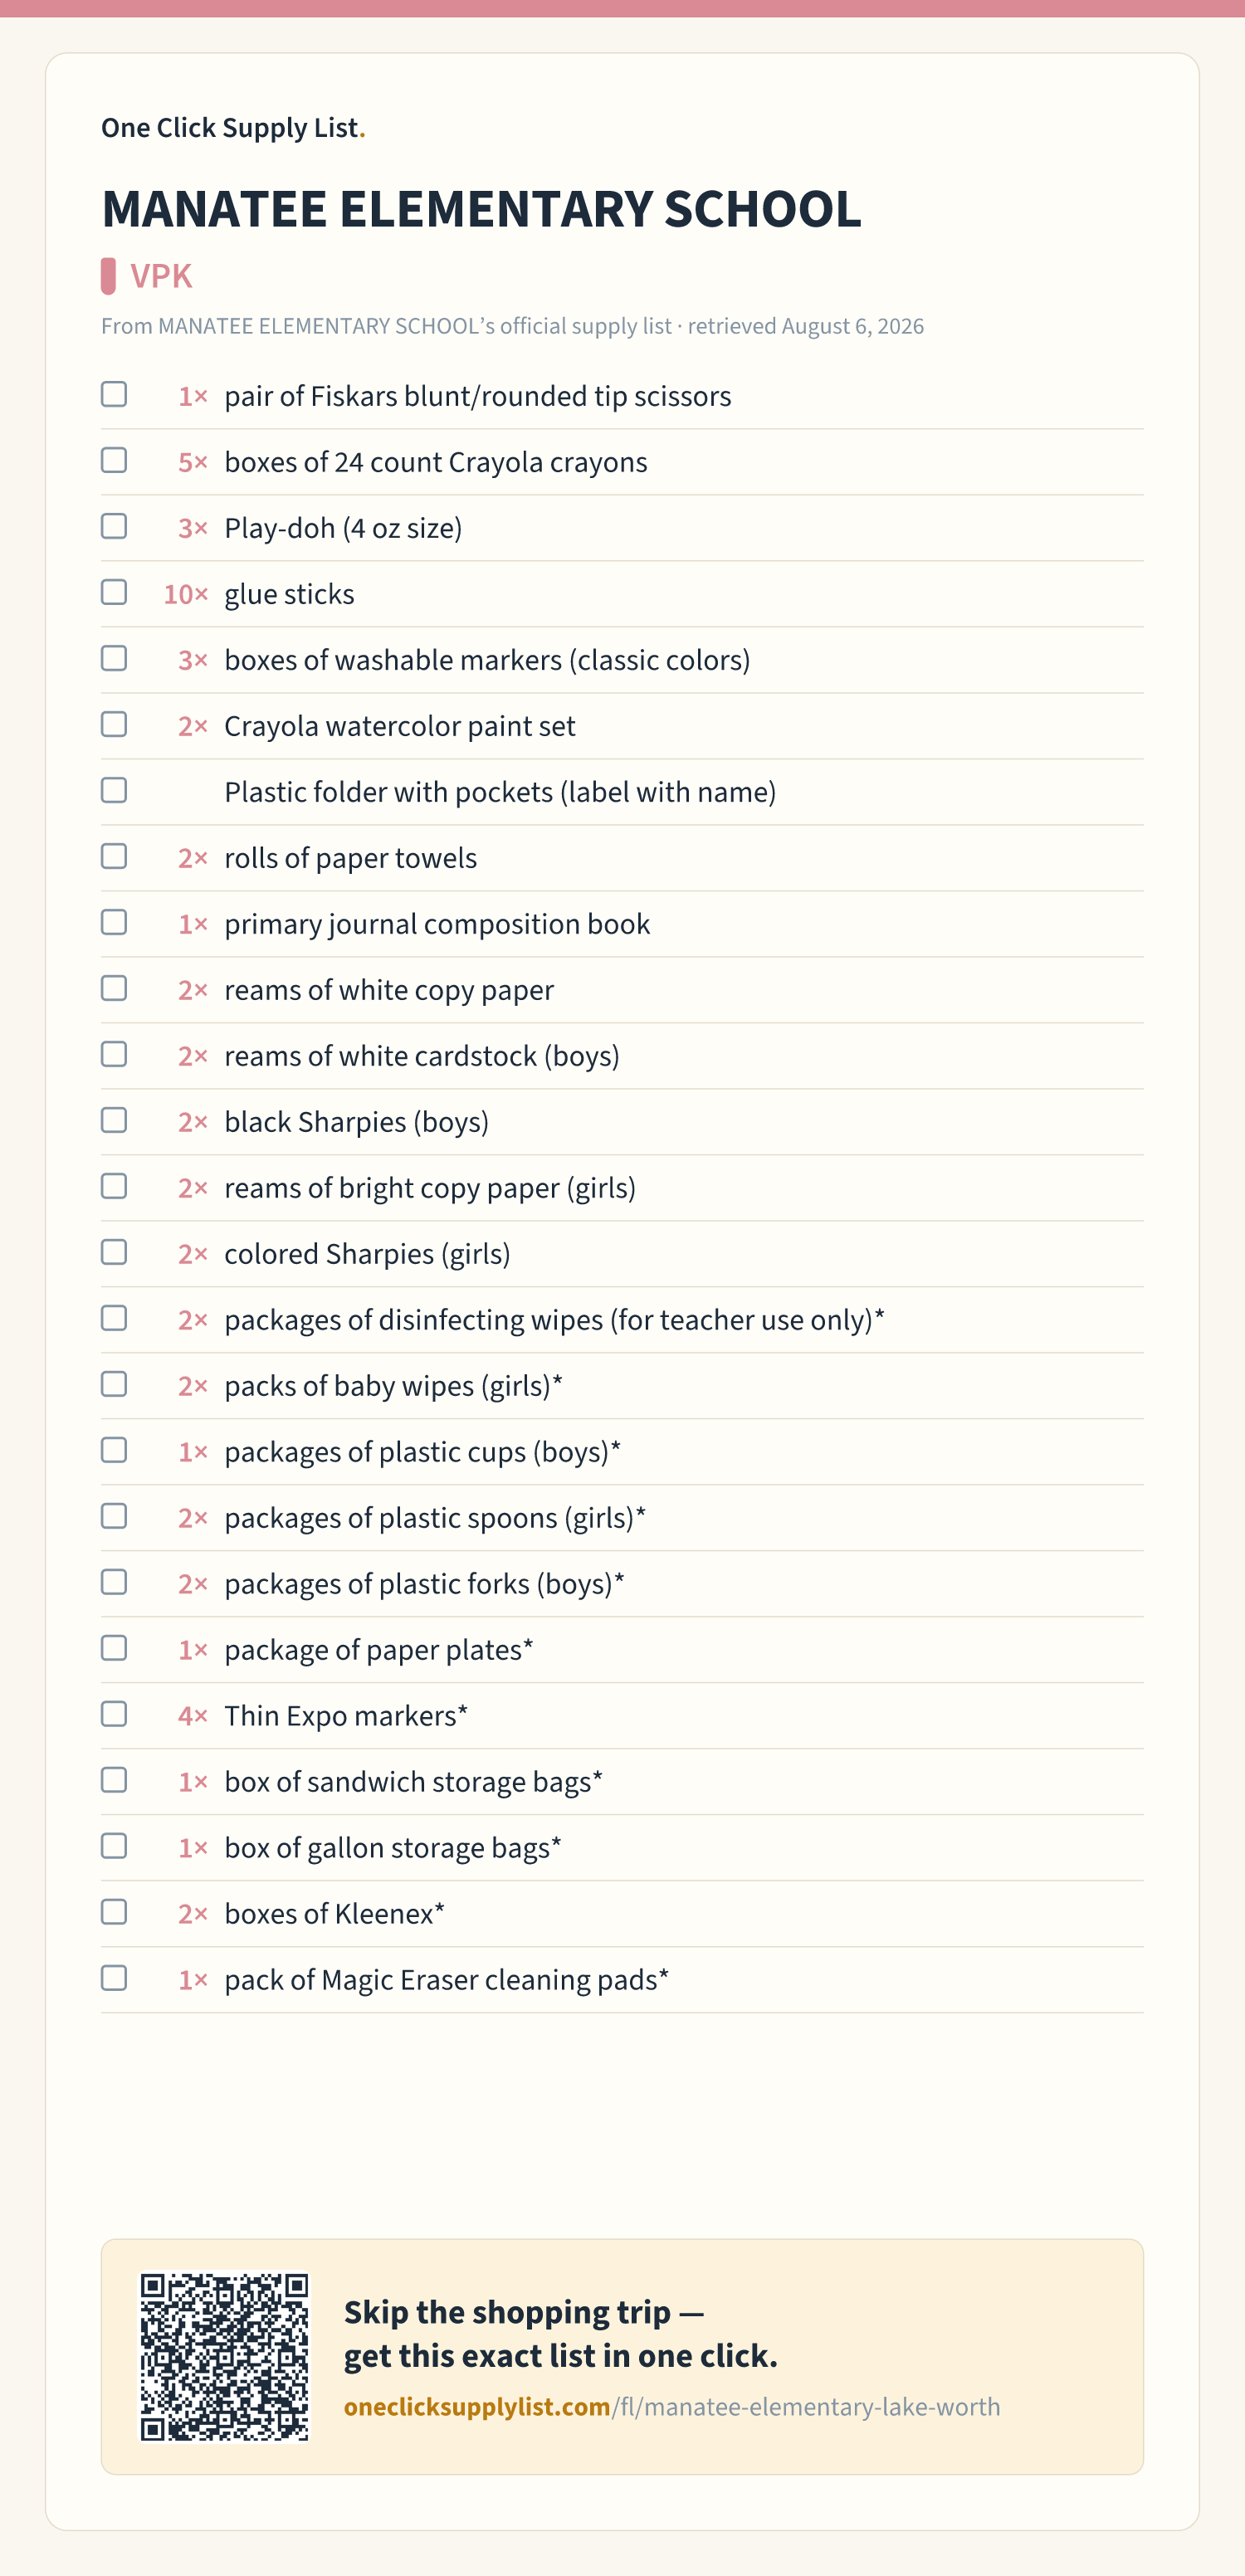Click the QR code image
This screenshot has height=2576, width=1245.
click(x=224, y=2357)
